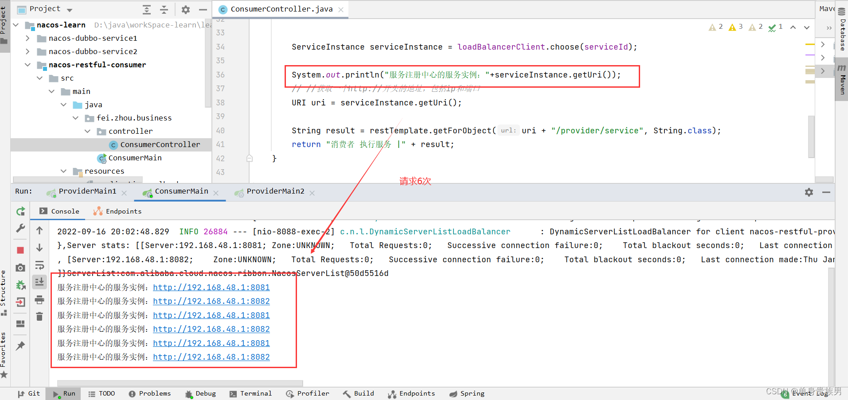Viewport: 848px width, 400px height.
Task: Print the console output
Action: point(39,300)
